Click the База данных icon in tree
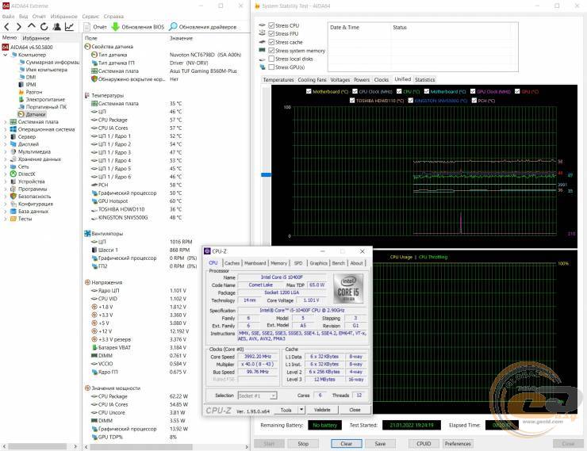Image resolution: width=587 pixels, height=451 pixels. [13, 212]
